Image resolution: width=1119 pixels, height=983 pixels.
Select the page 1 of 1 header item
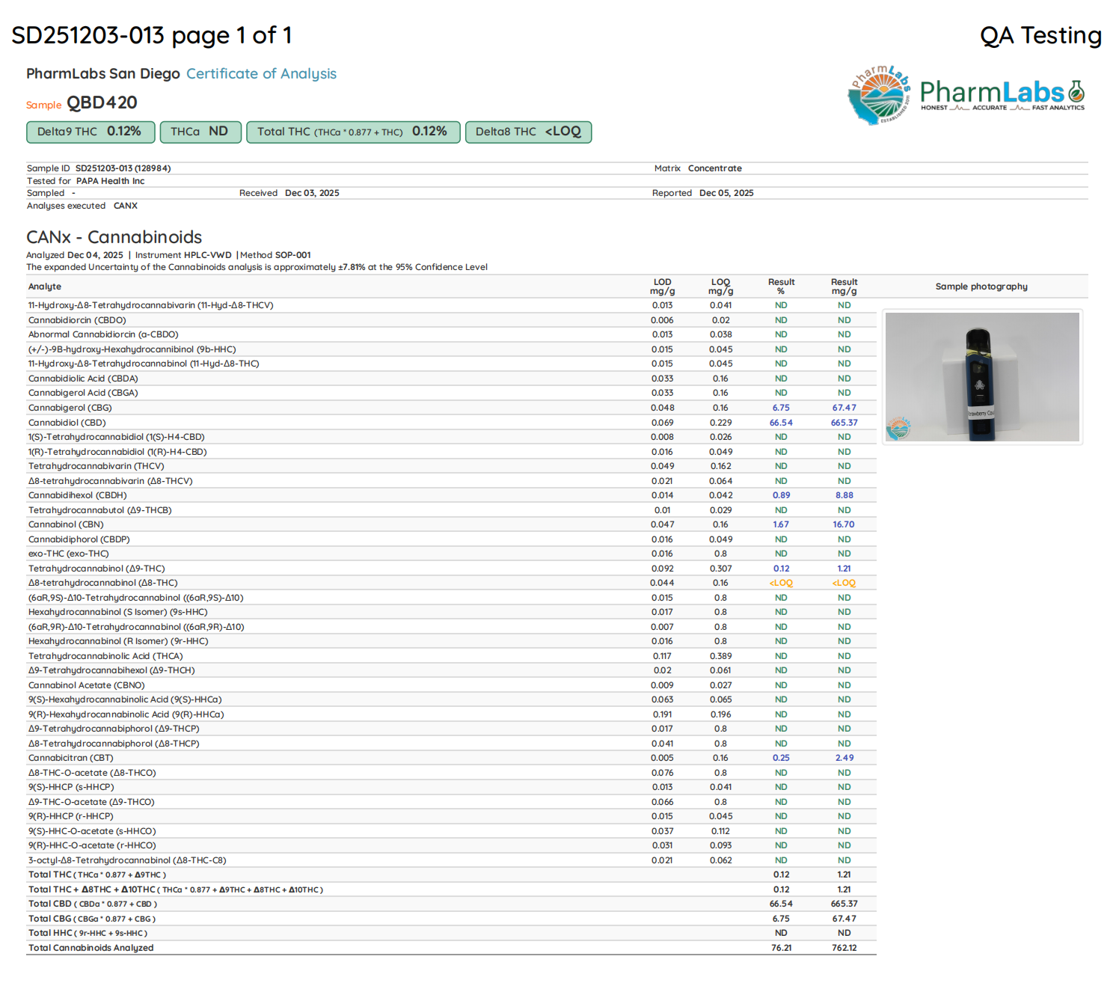232,35
